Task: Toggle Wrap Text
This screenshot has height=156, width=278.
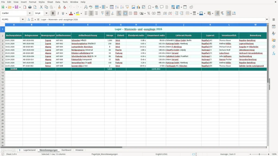Action: click(x=119, y=13)
